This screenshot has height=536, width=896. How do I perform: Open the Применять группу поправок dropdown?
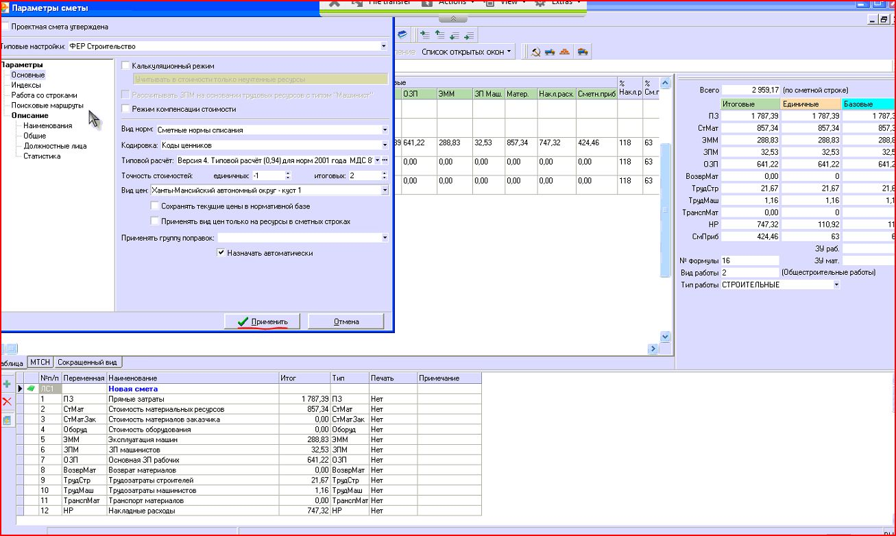[x=385, y=238]
